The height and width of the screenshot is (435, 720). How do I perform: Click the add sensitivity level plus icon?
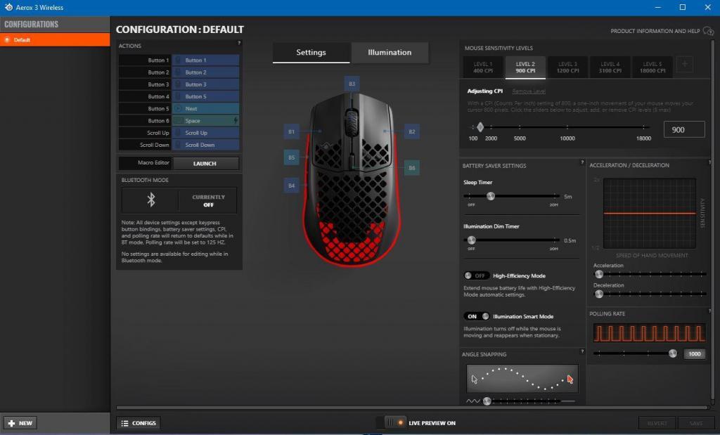click(x=684, y=65)
